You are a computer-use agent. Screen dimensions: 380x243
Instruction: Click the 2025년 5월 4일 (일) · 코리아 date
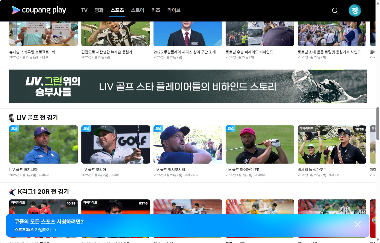[x=100, y=175]
